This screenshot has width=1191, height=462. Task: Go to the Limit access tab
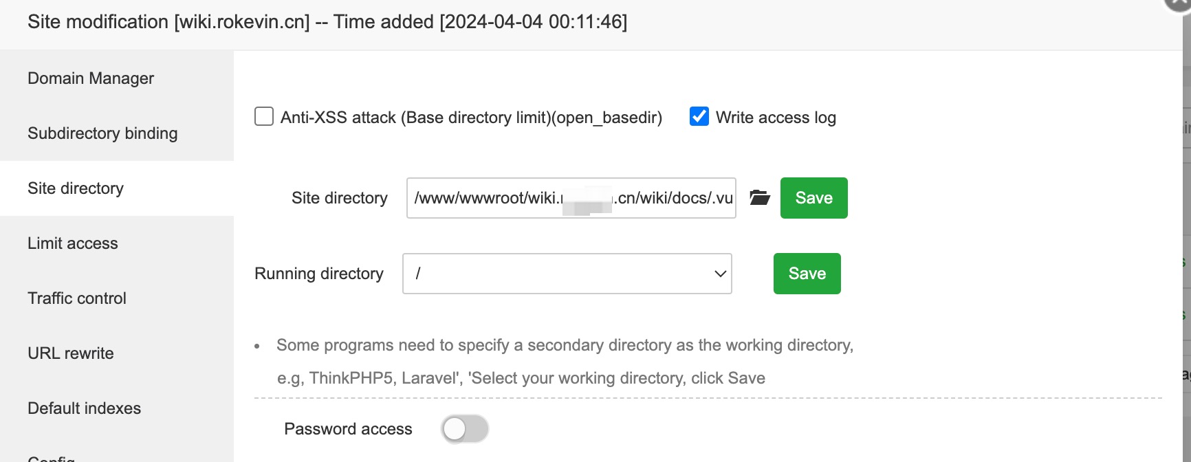73,243
